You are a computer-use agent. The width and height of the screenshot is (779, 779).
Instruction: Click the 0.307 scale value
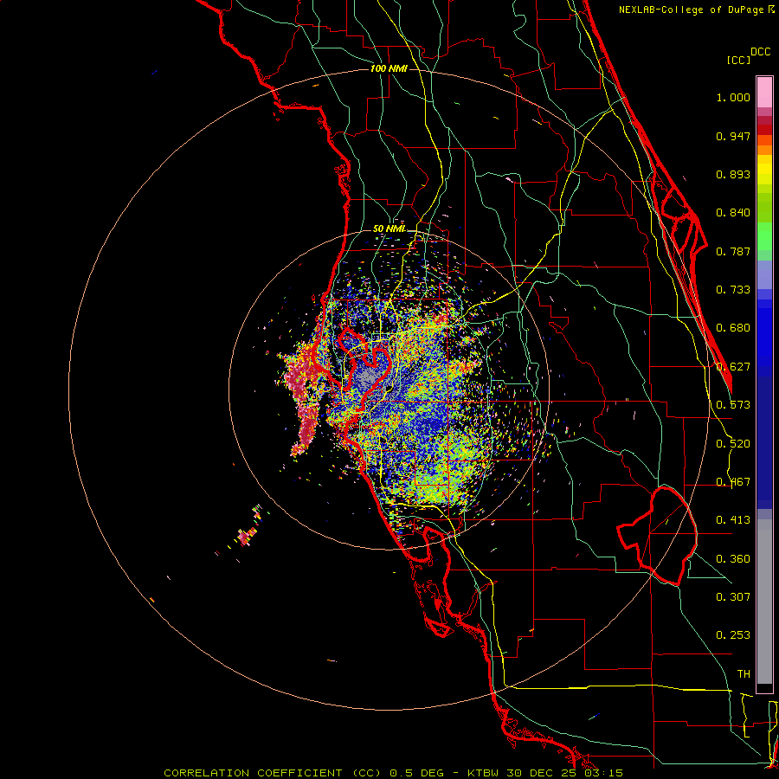point(733,596)
